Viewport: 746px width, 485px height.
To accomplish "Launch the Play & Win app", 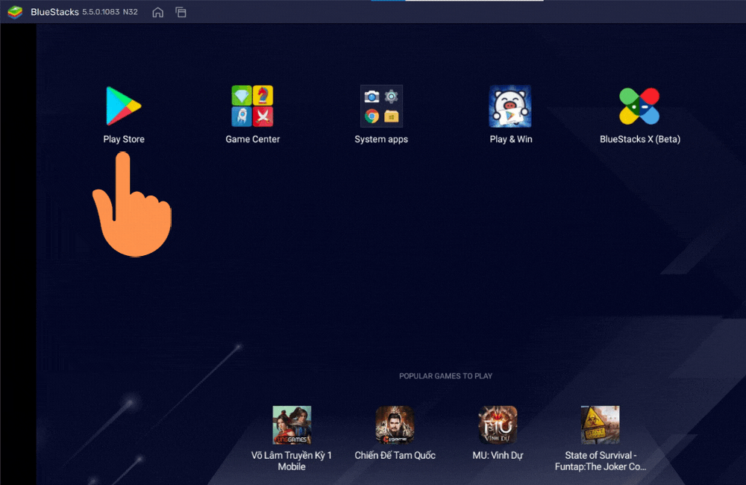I will point(510,106).
